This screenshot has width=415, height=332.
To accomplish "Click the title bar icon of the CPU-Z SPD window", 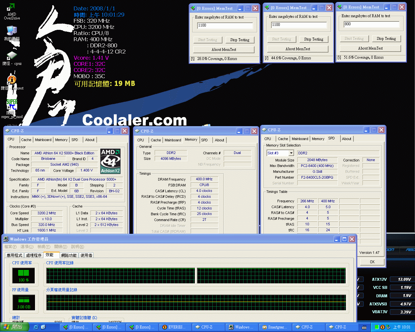I will [264, 130].
